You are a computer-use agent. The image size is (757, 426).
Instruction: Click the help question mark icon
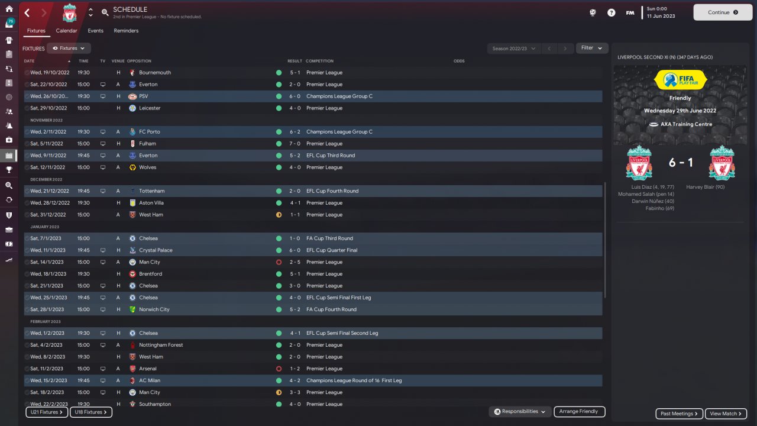pos(612,12)
